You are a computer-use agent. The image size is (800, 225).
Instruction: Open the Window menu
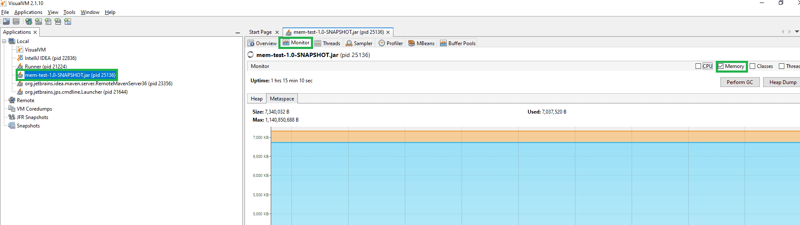90,12
